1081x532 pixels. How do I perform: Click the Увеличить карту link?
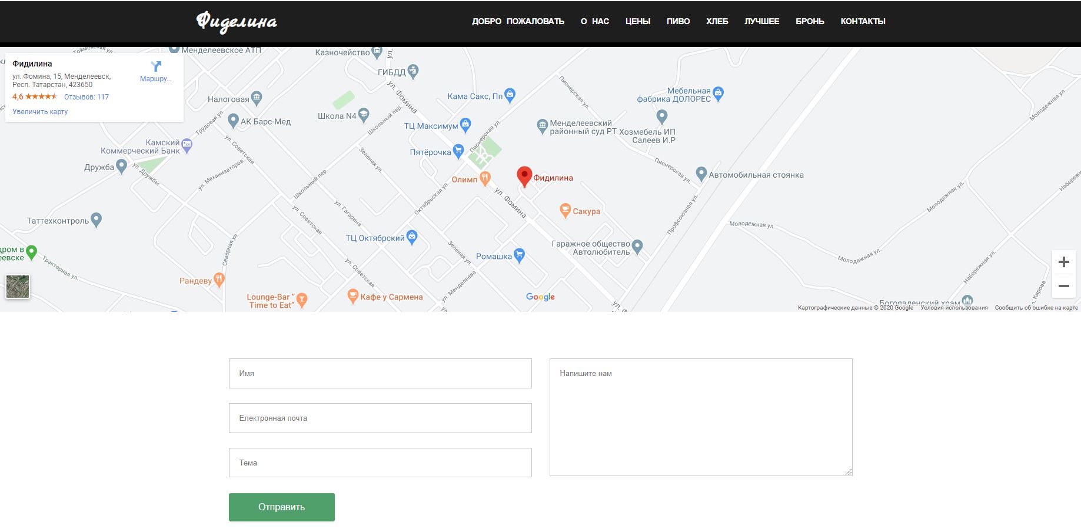point(40,112)
